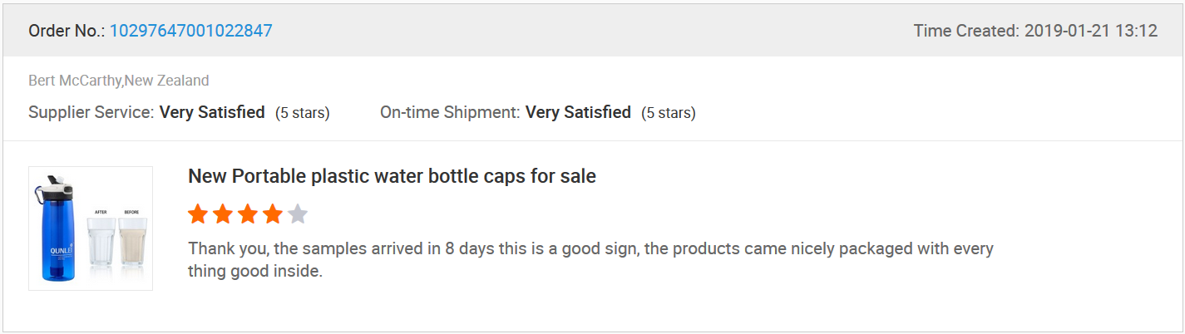The width and height of the screenshot is (1185, 334).
Task: Click '(5 stars)' beside Supplier Service rating
Action: pyautogui.click(x=303, y=113)
